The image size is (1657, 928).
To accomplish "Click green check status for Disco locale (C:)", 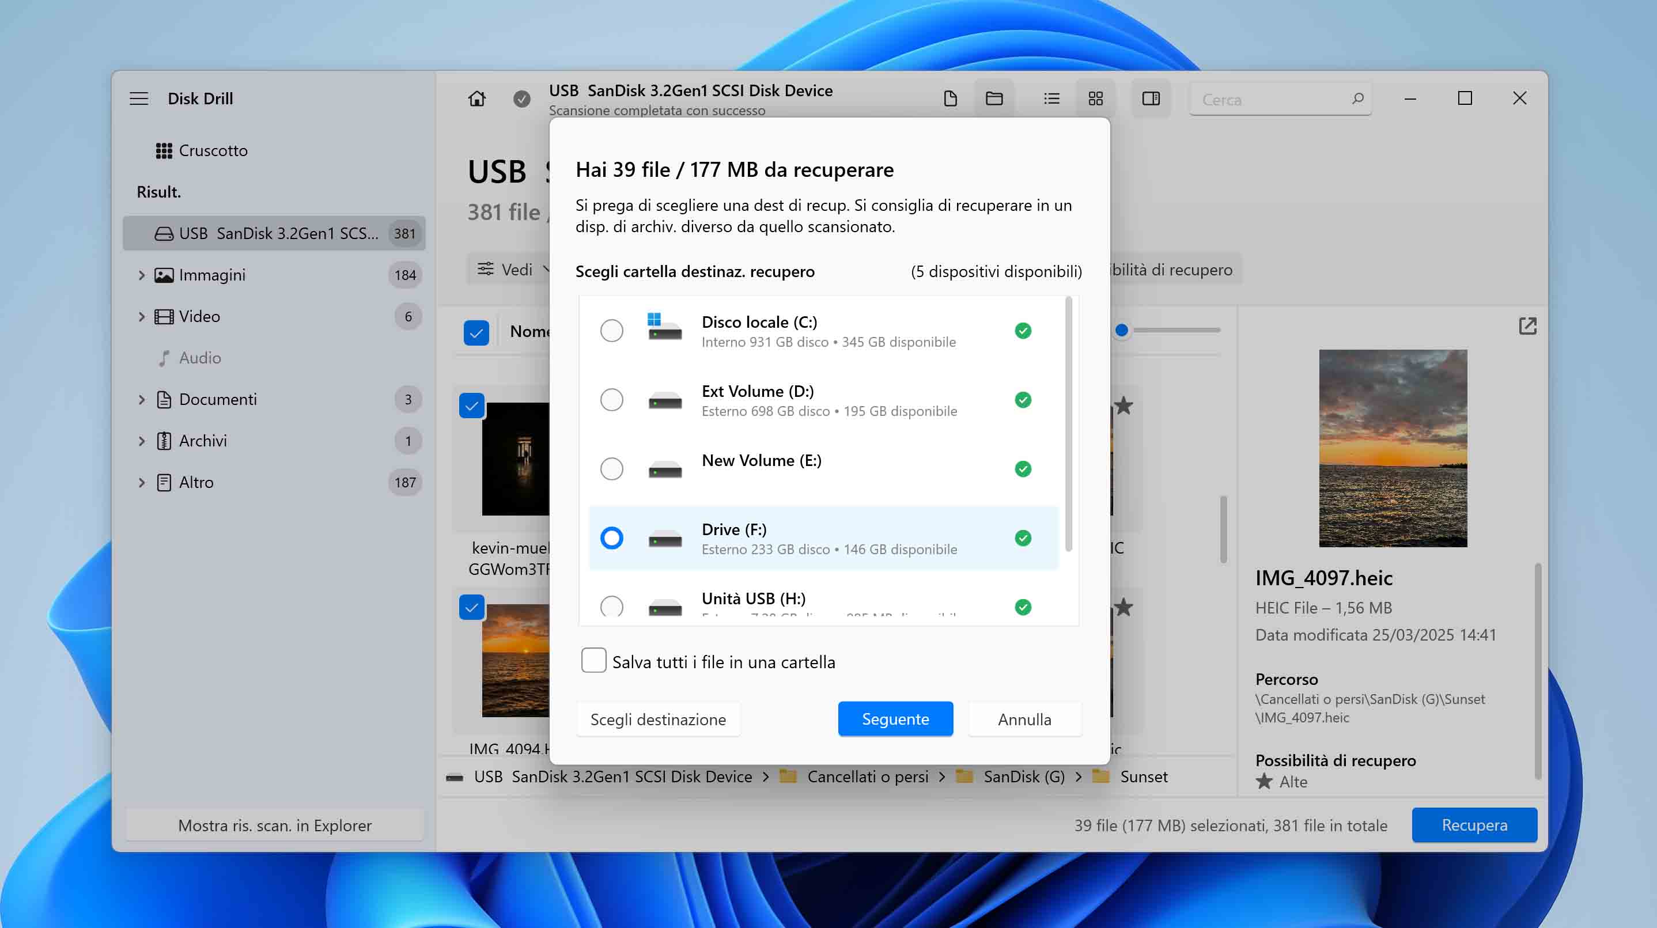I will click(x=1023, y=331).
